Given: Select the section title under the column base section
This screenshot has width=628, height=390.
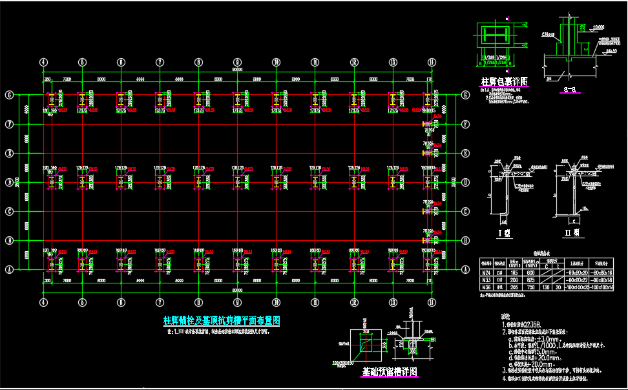Looking at the screenshot, I should pyautogui.click(x=569, y=90).
